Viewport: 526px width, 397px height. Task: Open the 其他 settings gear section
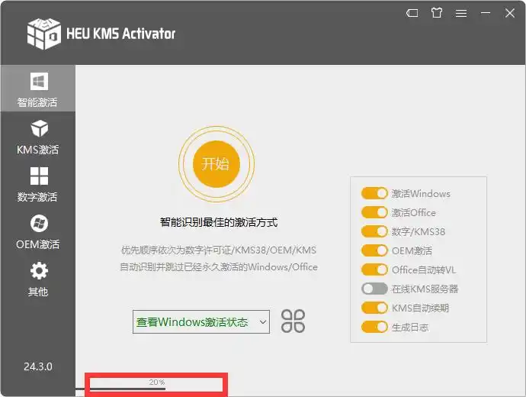point(37,279)
